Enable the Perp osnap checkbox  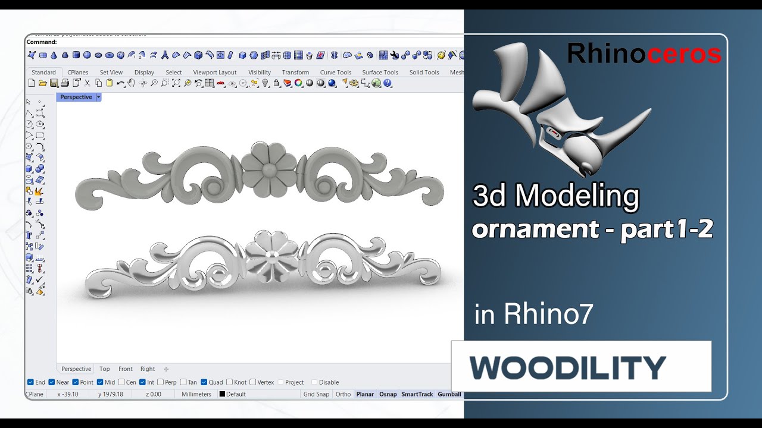160,382
